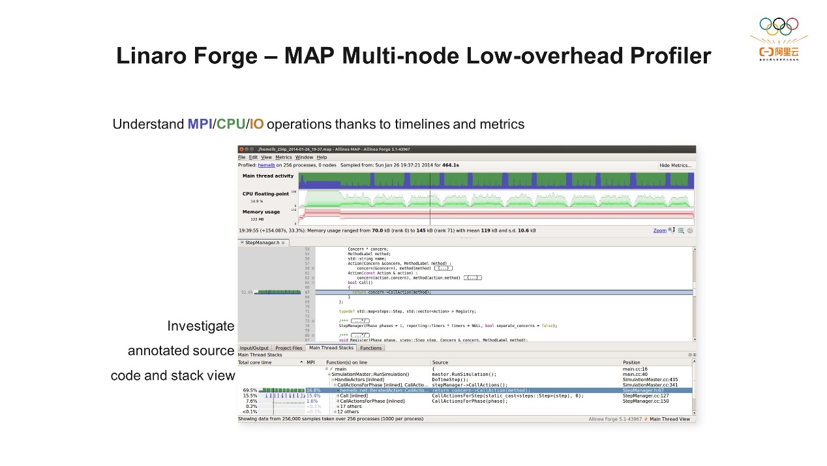Screen dimensions: 827x466
Task: Click the Main thread activity timeline
Action: click(496, 180)
